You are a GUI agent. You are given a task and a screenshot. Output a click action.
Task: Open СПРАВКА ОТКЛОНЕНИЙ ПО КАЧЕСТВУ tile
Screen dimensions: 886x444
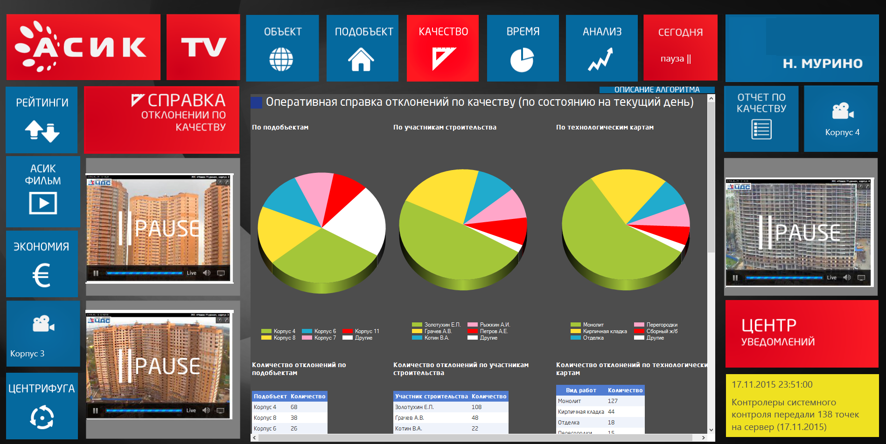(x=161, y=120)
